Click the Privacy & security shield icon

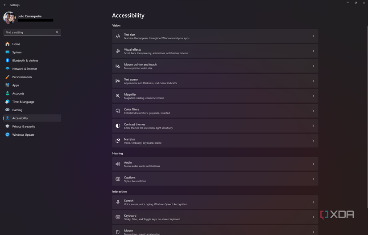[x=8, y=126]
